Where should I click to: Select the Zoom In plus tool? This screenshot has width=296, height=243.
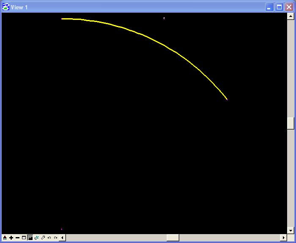click(11, 238)
